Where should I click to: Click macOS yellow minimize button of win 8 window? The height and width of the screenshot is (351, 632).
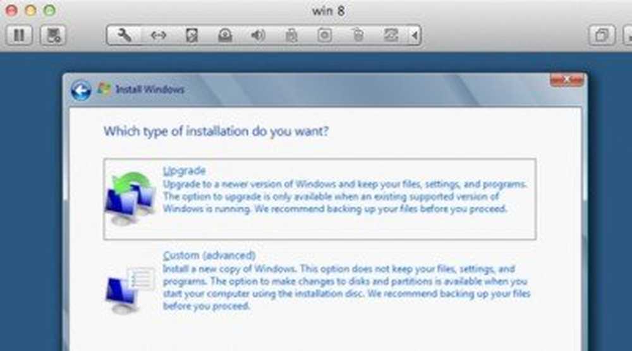[x=30, y=11]
